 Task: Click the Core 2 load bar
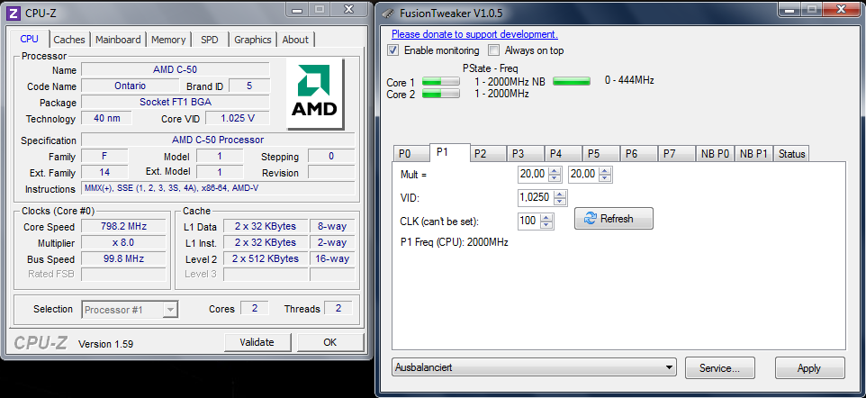(x=441, y=94)
